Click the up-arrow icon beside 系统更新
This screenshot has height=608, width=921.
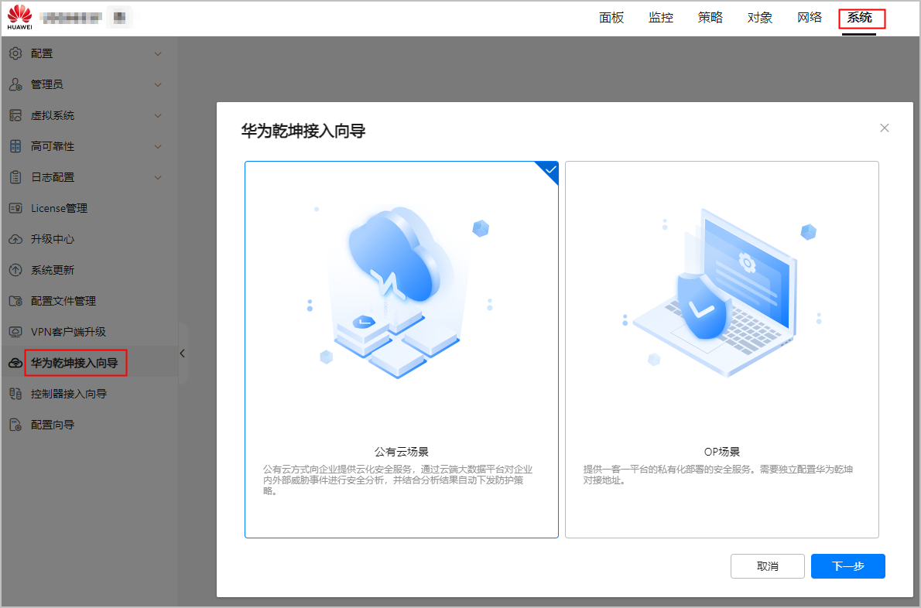pyautogui.click(x=15, y=270)
